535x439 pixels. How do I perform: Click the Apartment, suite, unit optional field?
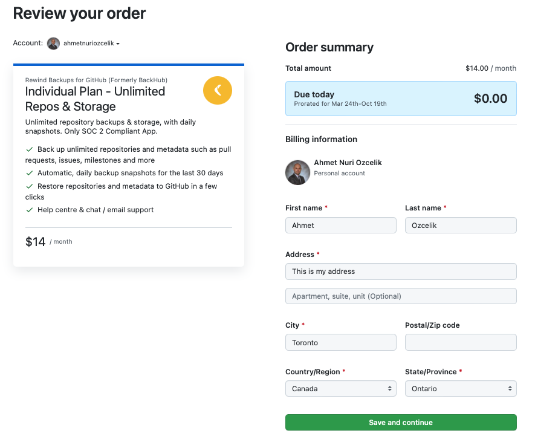[401, 296]
